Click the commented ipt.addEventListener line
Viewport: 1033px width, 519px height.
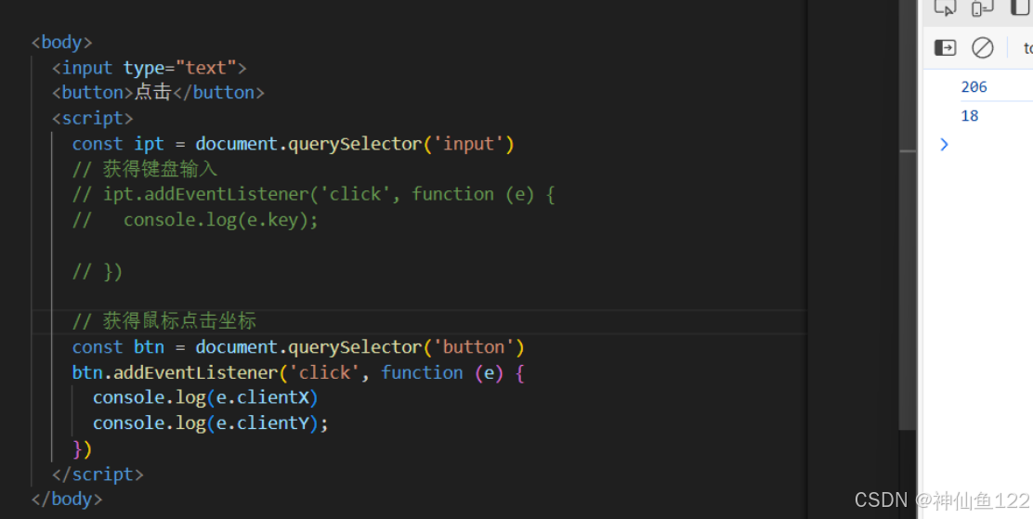click(314, 194)
